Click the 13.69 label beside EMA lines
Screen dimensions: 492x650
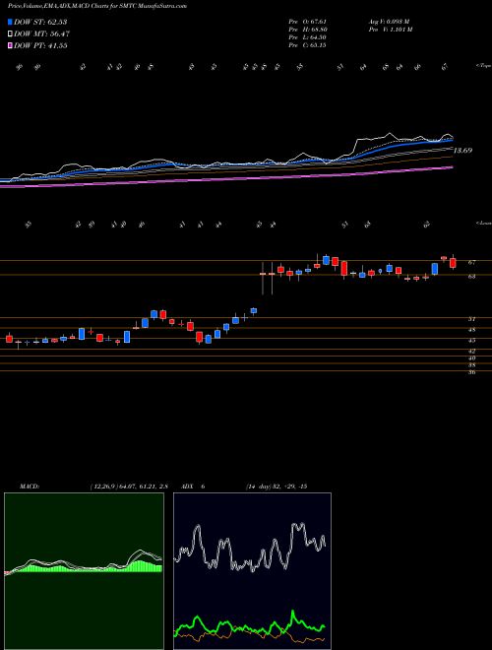462,151
